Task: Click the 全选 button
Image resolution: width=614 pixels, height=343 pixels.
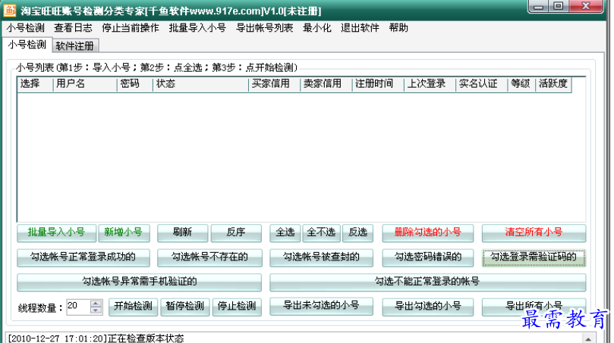Action: pyautogui.click(x=285, y=233)
